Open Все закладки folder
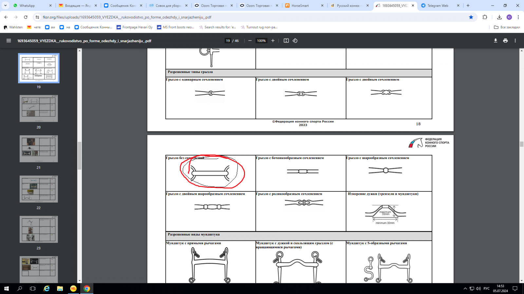Image resolution: width=524 pixels, height=294 pixels. click(x=507, y=27)
